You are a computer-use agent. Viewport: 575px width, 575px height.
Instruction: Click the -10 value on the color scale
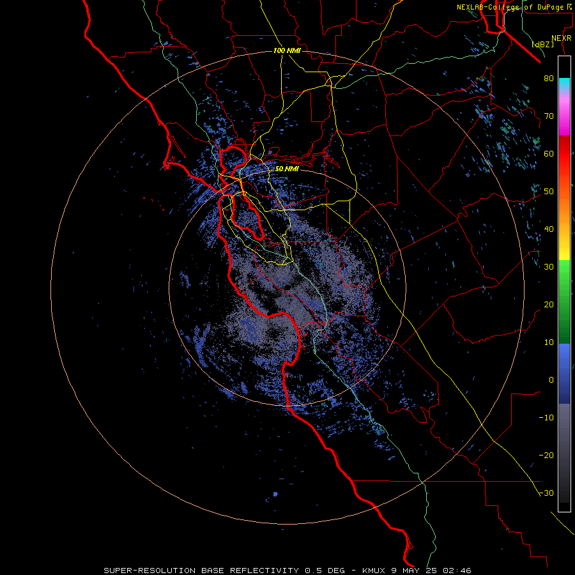[546, 417]
